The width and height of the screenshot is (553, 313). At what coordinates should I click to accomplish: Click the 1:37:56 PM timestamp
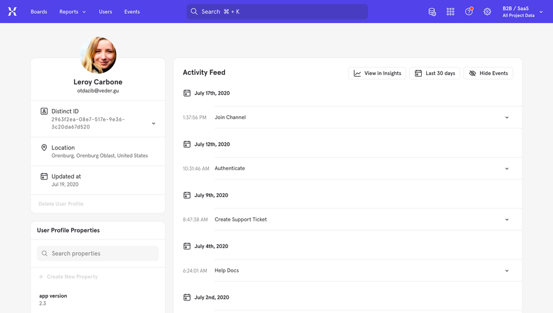coord(194,118)
